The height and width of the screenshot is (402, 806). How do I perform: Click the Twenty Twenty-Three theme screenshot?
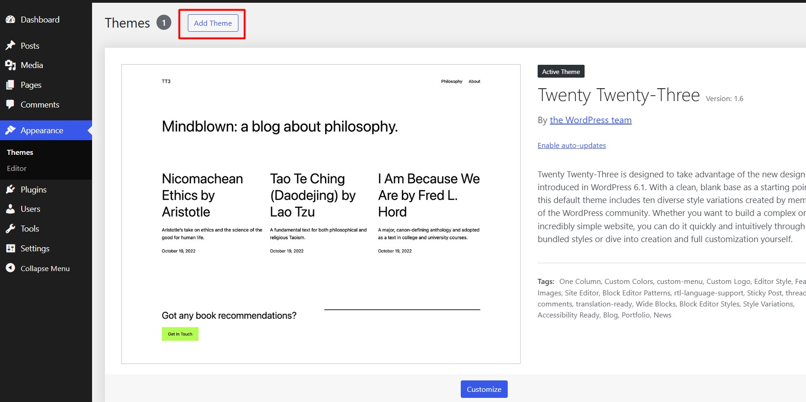tap(321, 214)
